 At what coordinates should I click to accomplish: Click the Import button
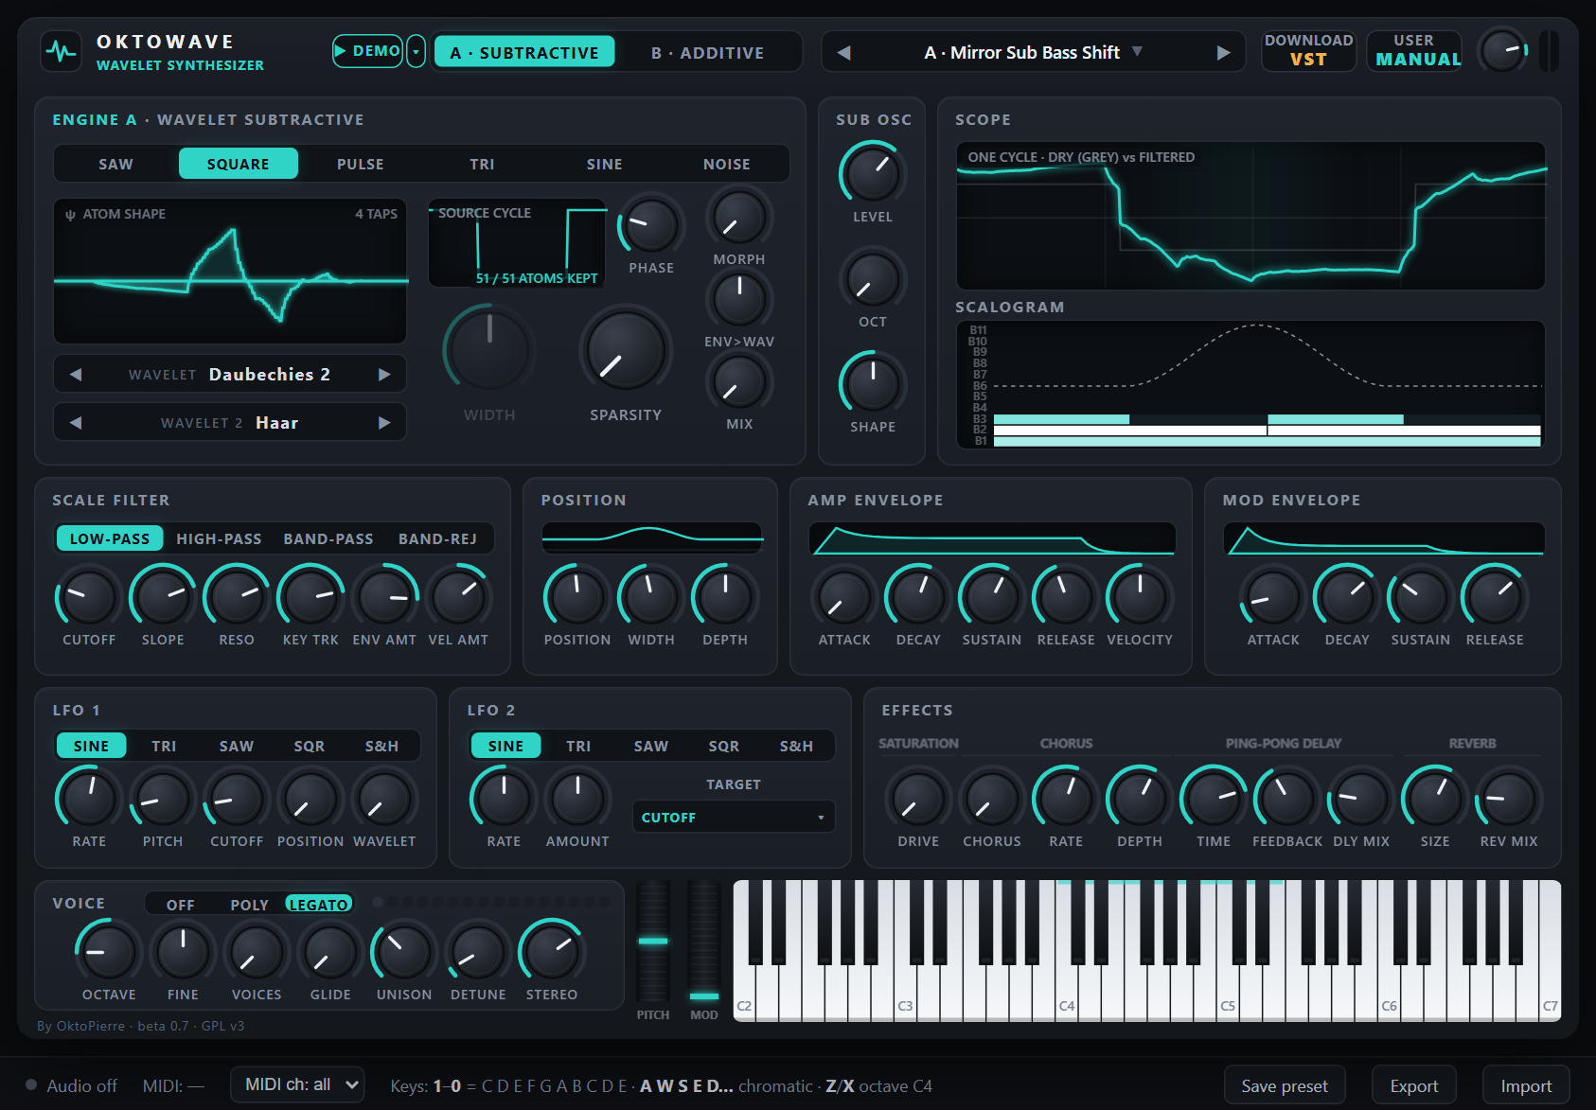click(x=1526, y=1085)
